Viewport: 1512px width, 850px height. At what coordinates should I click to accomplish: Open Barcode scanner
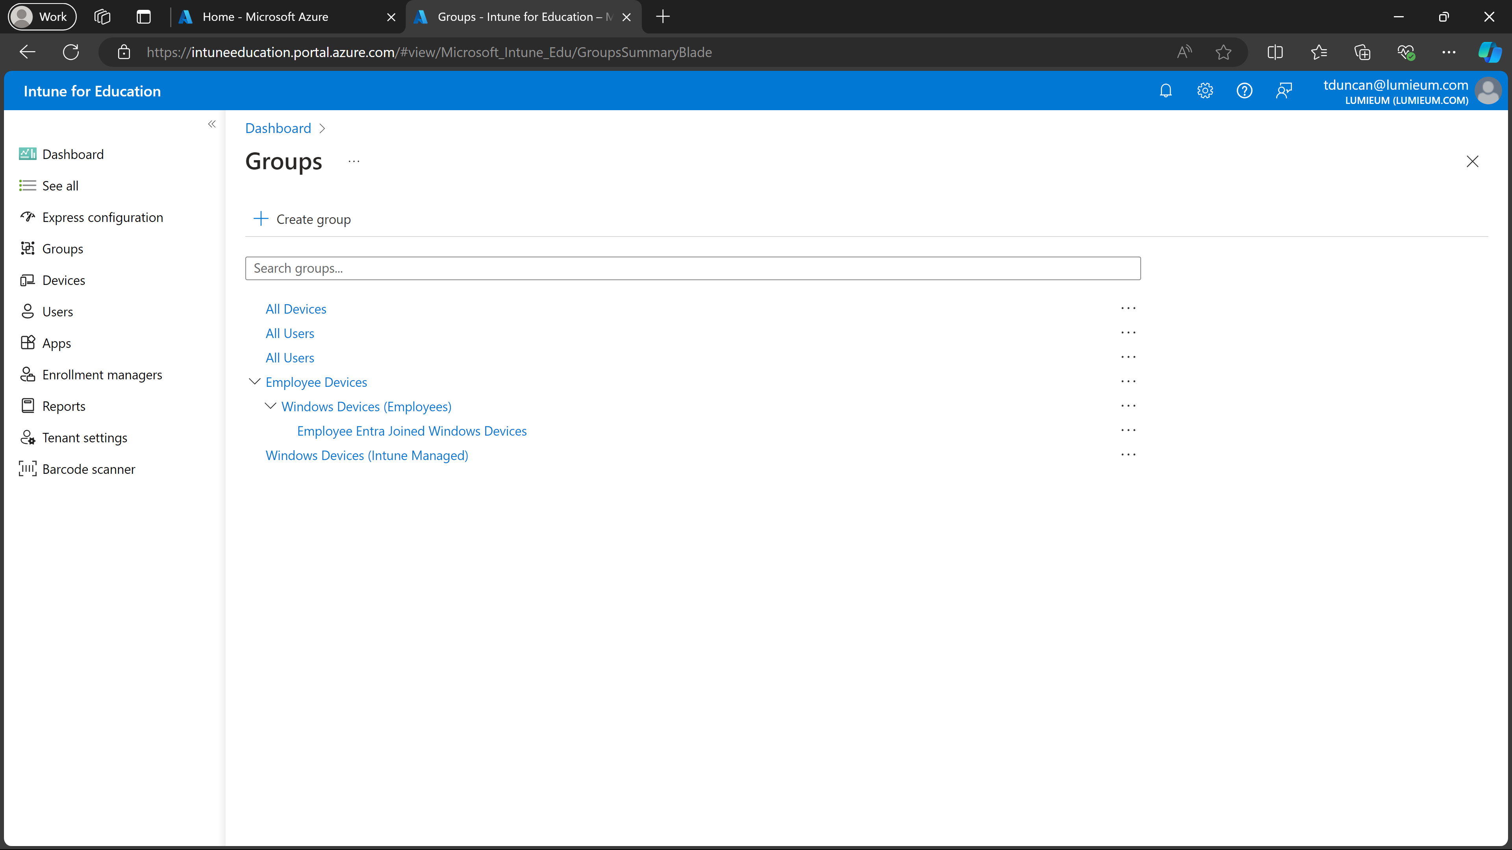pyautogui.click(x=77, y=469)
